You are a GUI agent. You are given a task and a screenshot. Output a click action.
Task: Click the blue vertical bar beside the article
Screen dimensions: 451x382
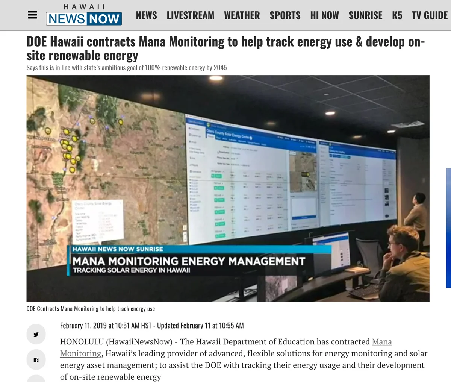click(449, 228)
